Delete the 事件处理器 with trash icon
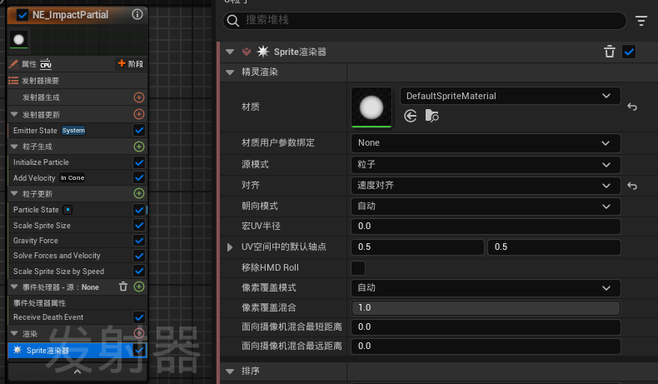The width and height of the screenshot is (658, 384). (123, 287)
